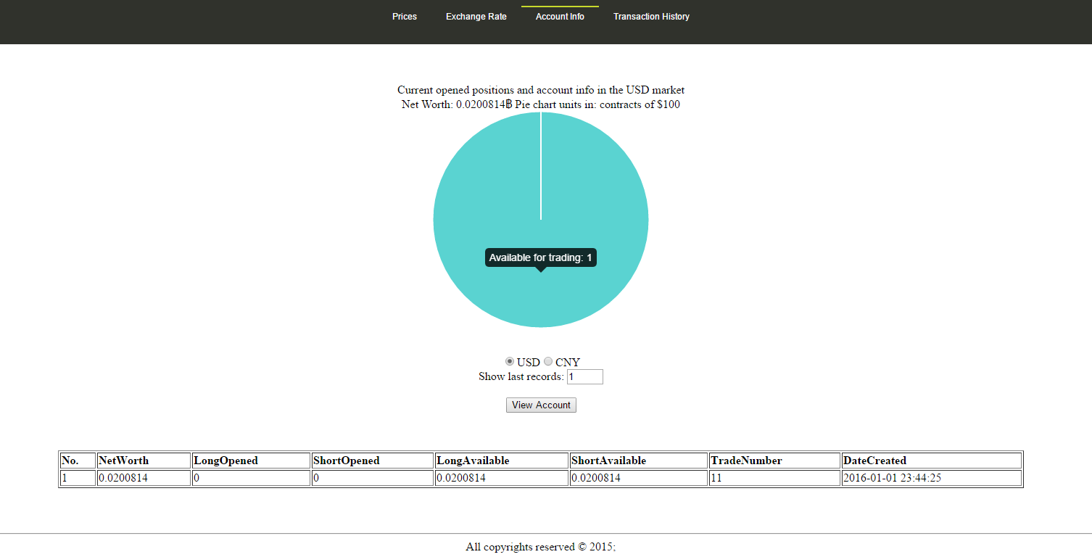Click the LongAvailable column header

click(502, 461)
